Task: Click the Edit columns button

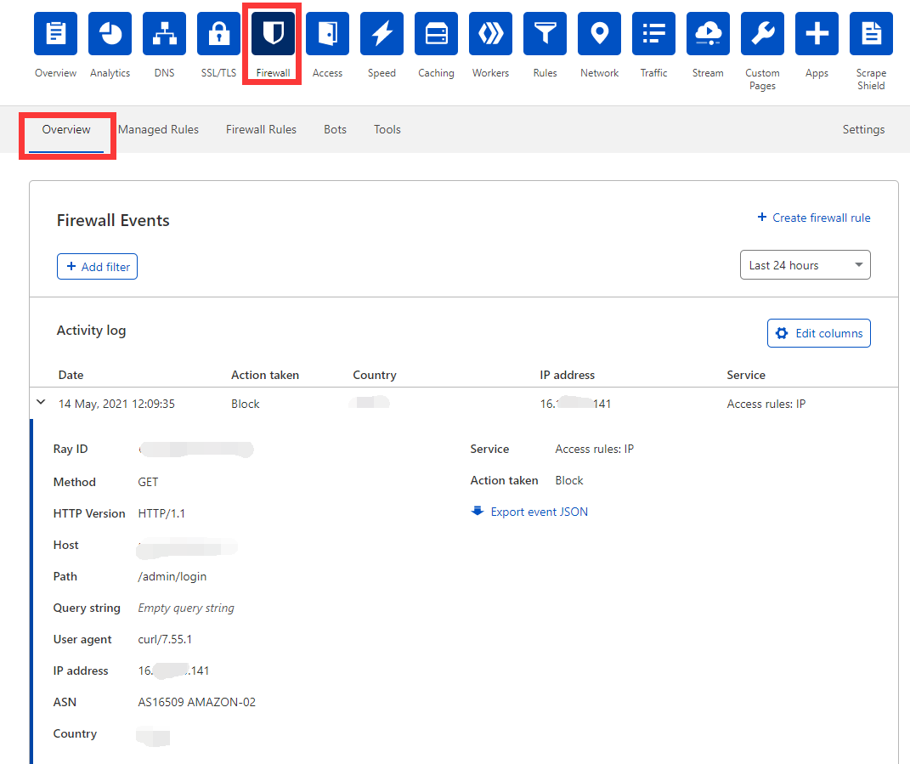Action: (x=818, y=333)
